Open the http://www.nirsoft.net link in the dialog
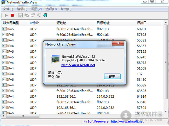The image size is (169, 126). point(78,65)
